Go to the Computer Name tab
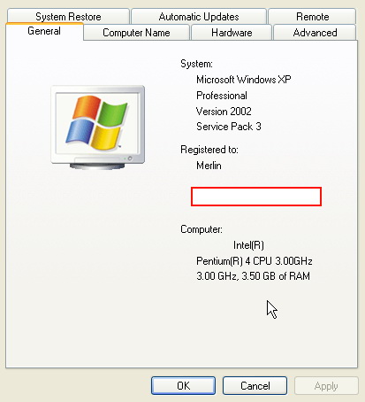The image size is (365, 402). [x=136, y=33]
